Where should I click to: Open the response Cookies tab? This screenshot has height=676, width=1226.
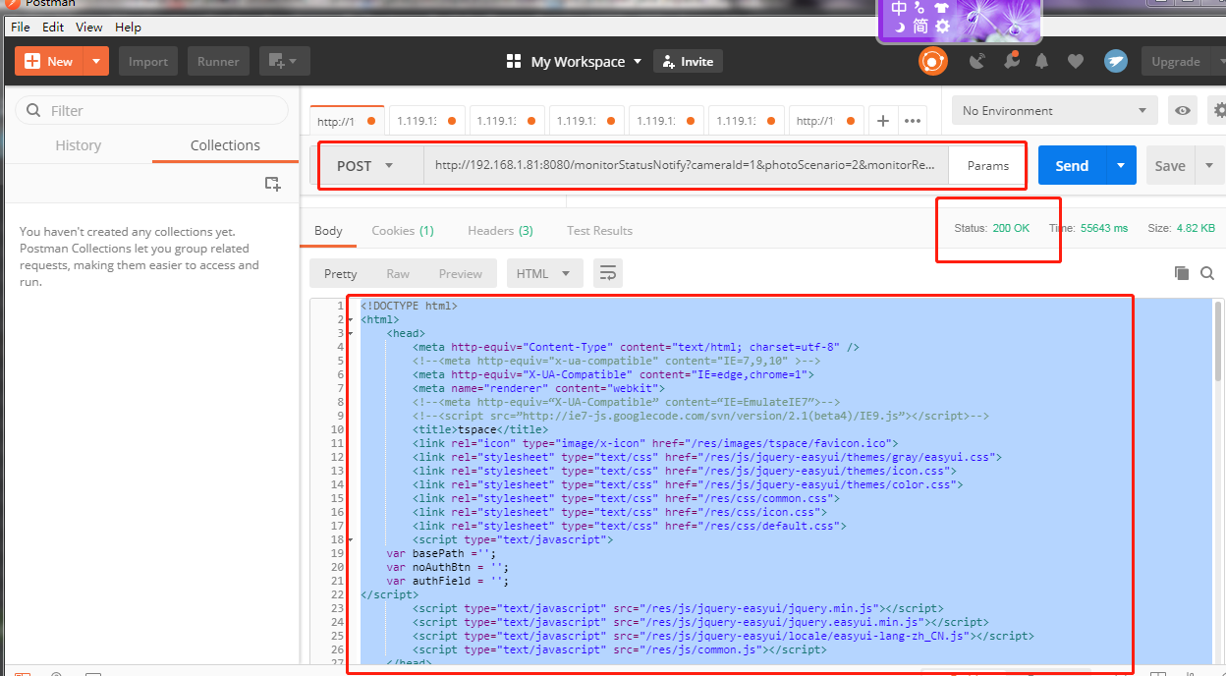pos(403,230)
